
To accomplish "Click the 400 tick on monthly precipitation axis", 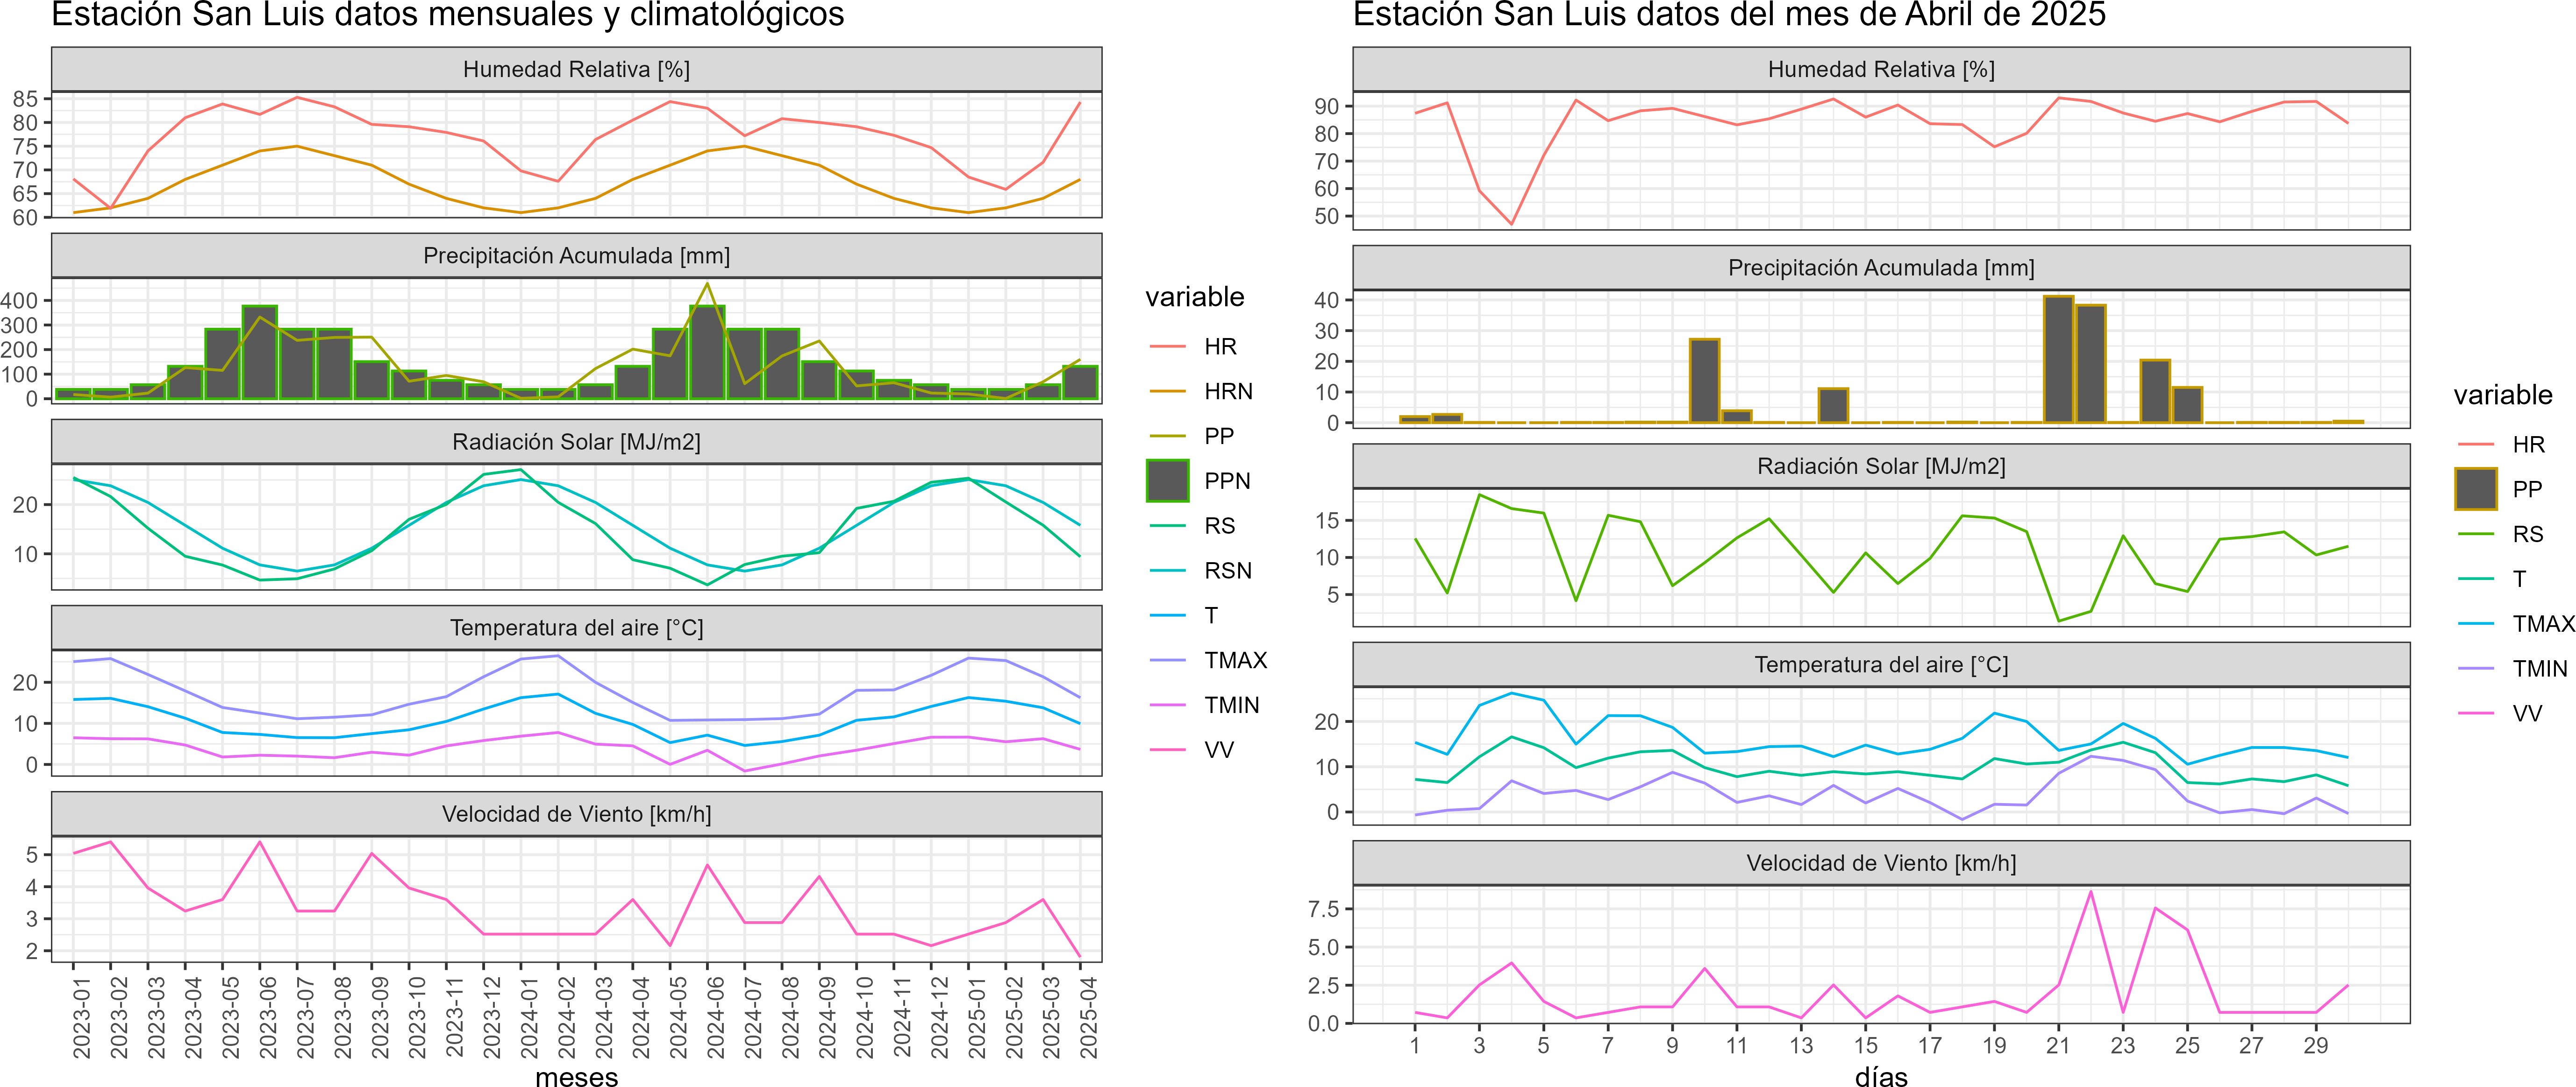I will pyautogui.click(x=19, y=300).
